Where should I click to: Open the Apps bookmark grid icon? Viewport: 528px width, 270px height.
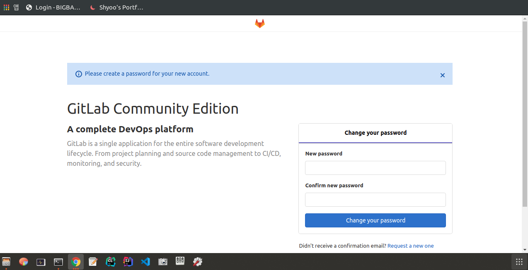click(6, 7)
